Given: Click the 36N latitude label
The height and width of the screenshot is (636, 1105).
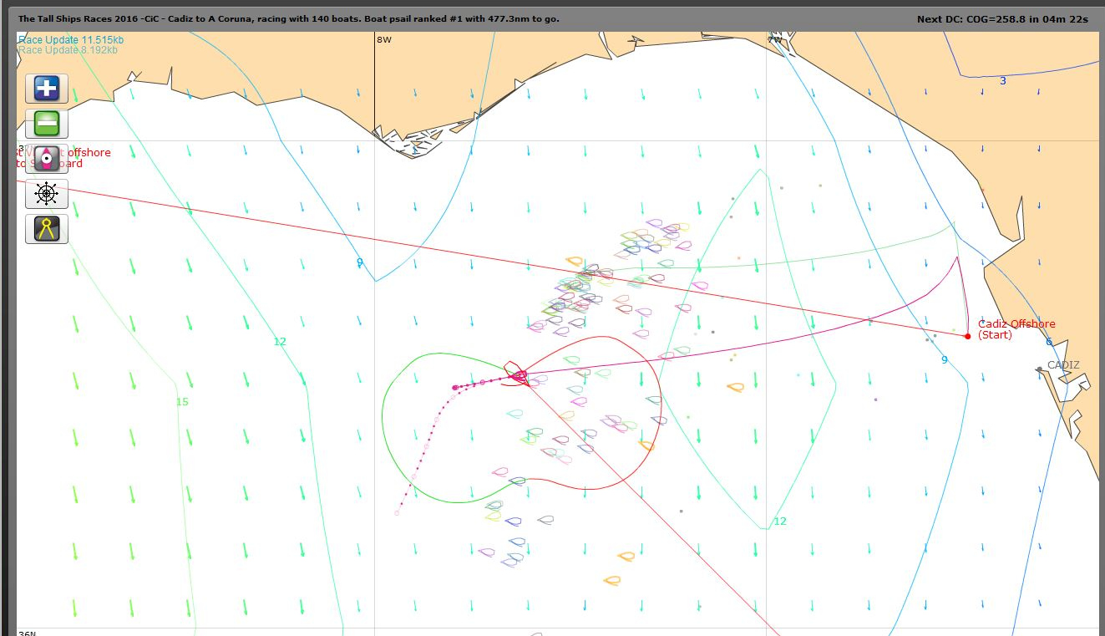Looking at the screenshot, I should tap(27, 633).
